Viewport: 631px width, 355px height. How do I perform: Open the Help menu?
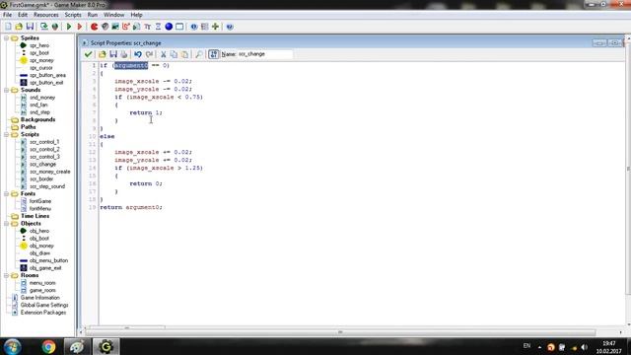click(x=136, y=15)
